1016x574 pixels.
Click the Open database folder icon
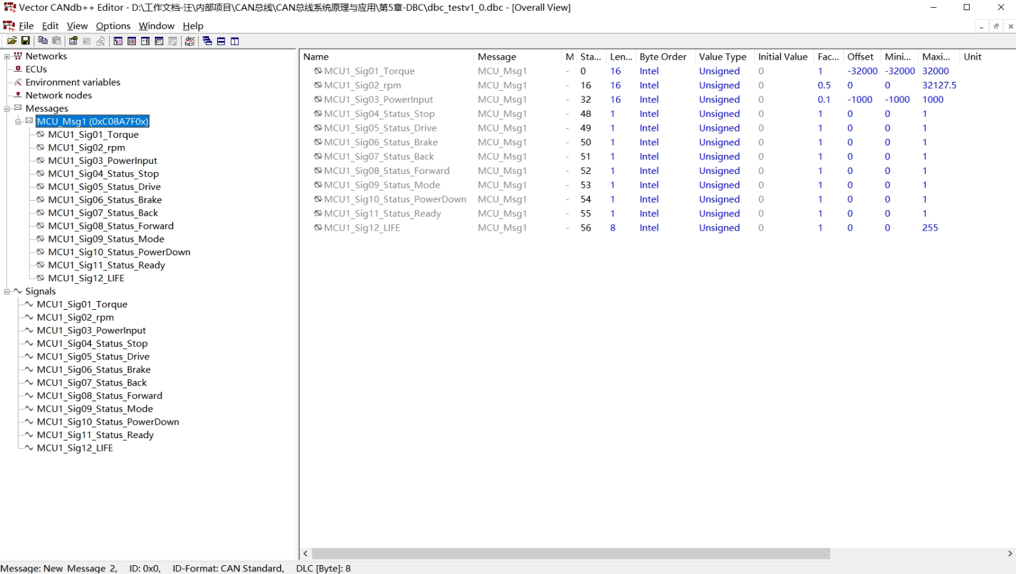tap(11, 41)
